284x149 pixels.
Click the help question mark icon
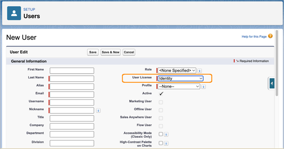pos(270,36)
